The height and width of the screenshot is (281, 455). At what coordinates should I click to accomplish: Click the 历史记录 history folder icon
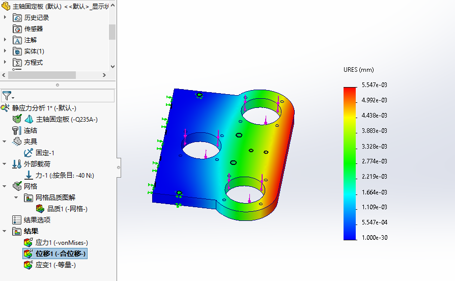[17, 18]
